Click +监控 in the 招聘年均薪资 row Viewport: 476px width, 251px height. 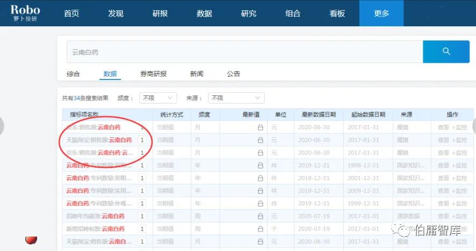459,216
